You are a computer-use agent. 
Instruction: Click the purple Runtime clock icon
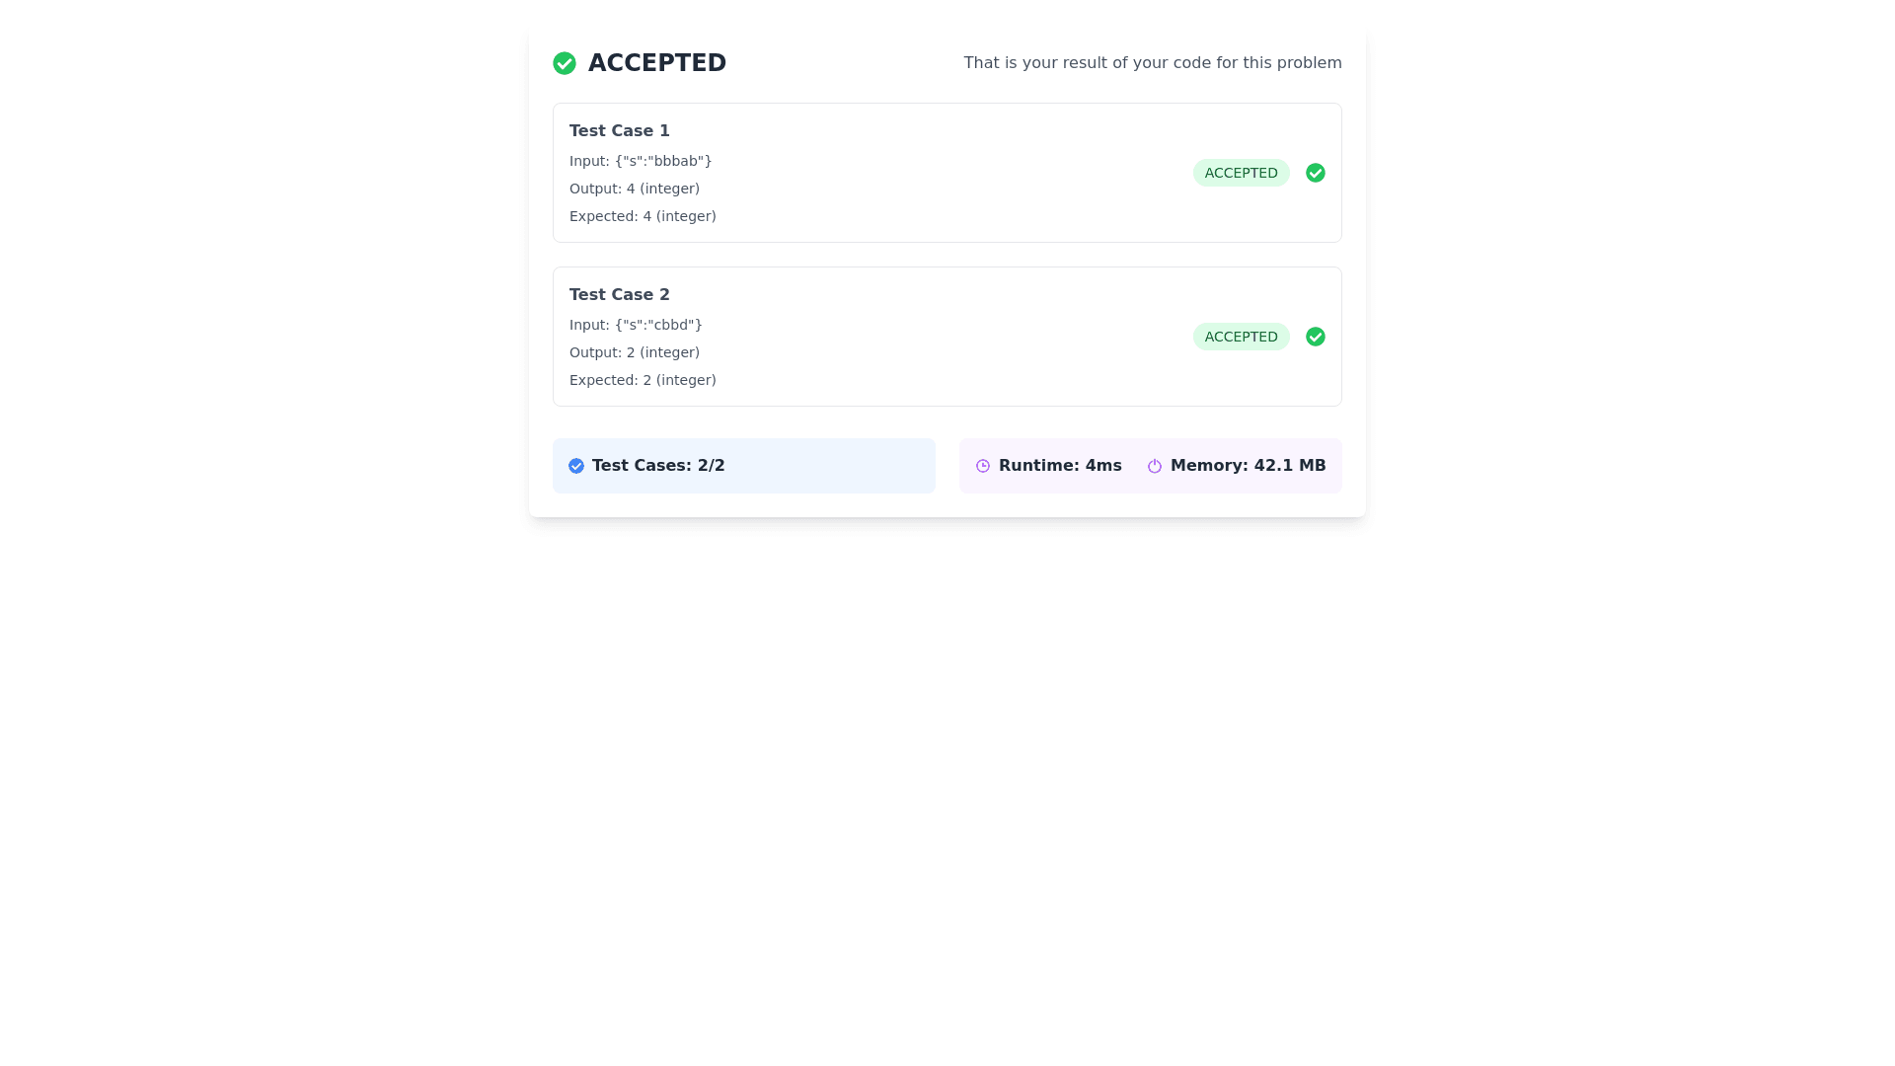982,466
